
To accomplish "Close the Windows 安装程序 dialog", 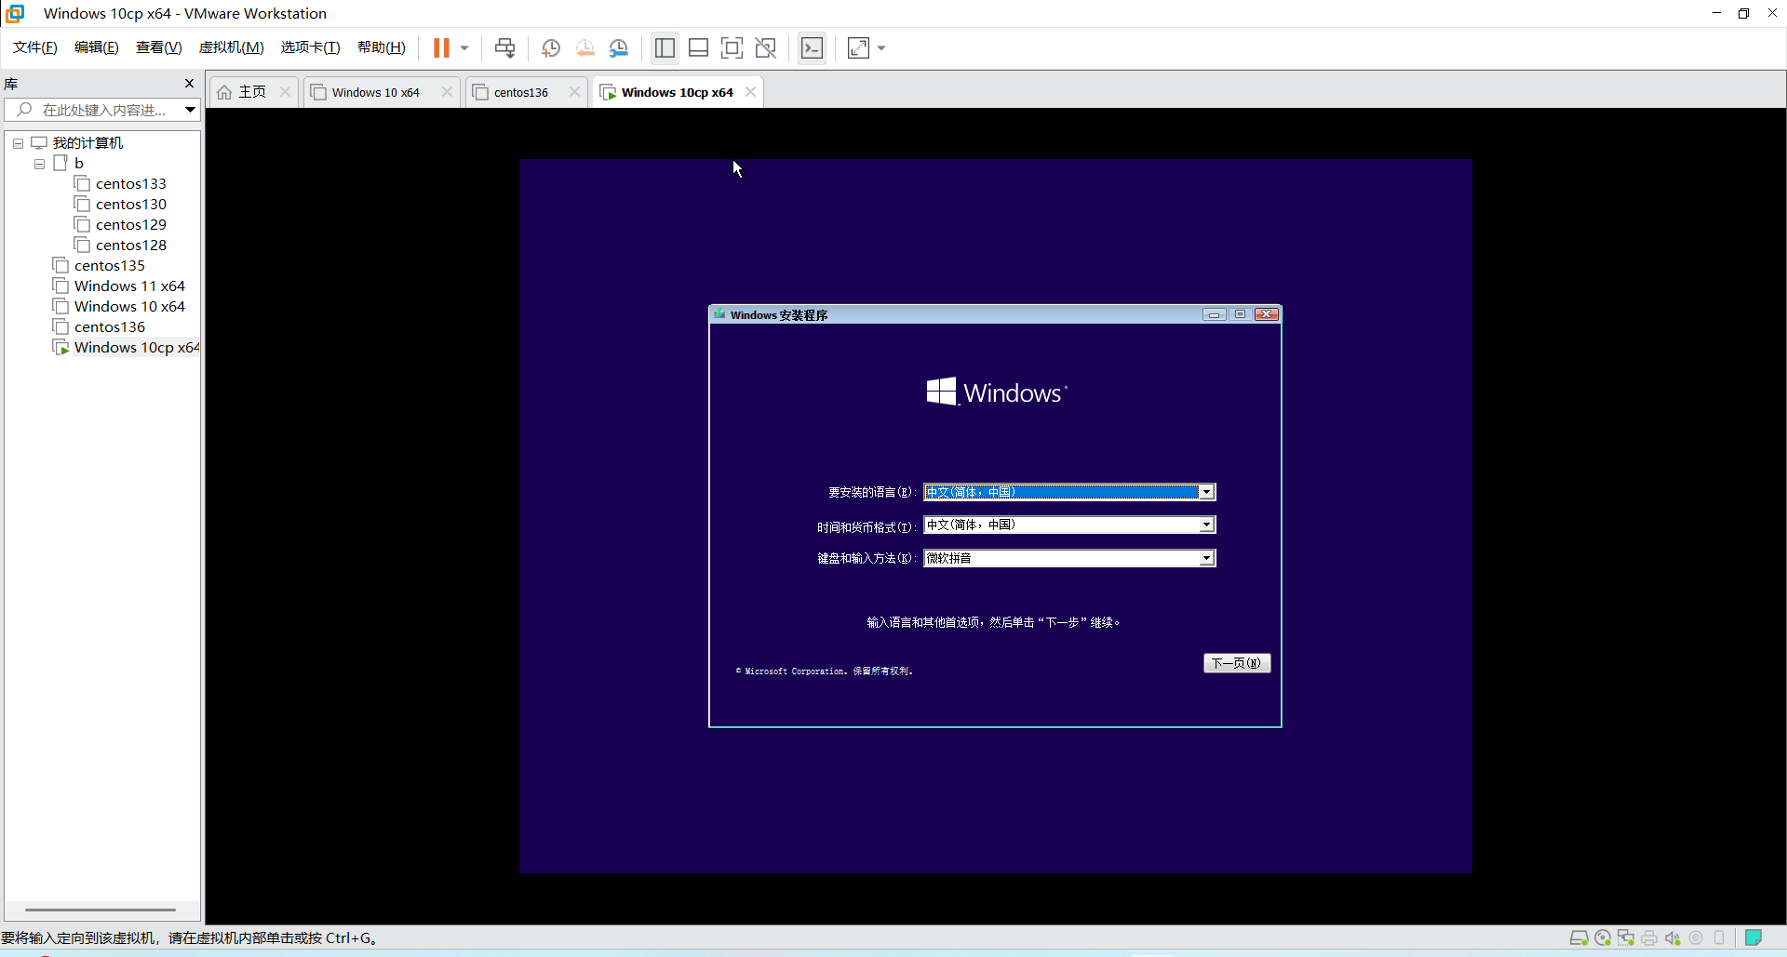I will click(x=1266, y=314).
